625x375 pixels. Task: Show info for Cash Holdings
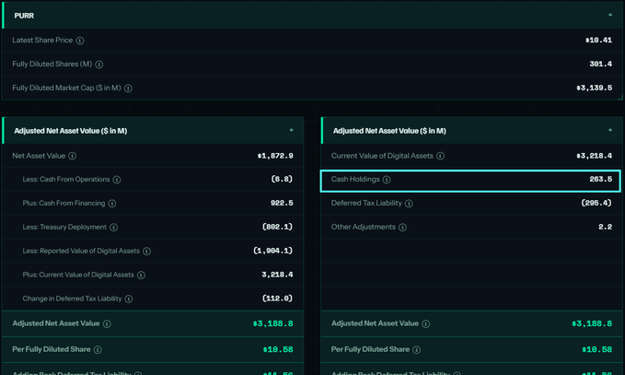point(387,180)
